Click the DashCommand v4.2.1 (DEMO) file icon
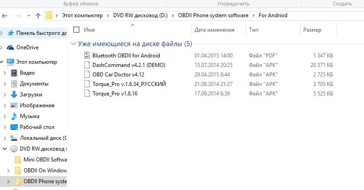The height and width of the screenshot is (190, 364). point(87,65)
